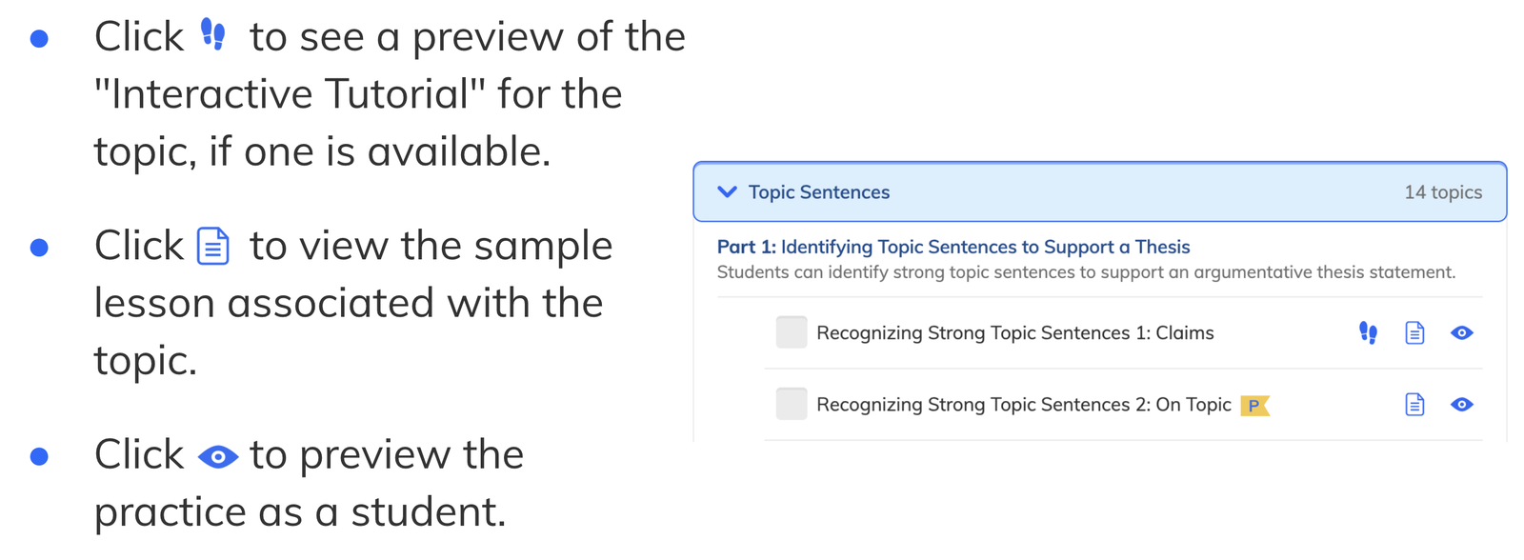Click document icon in second instruction bullet
This screenshot has height=560, width=1524.
tap(212, 246)
